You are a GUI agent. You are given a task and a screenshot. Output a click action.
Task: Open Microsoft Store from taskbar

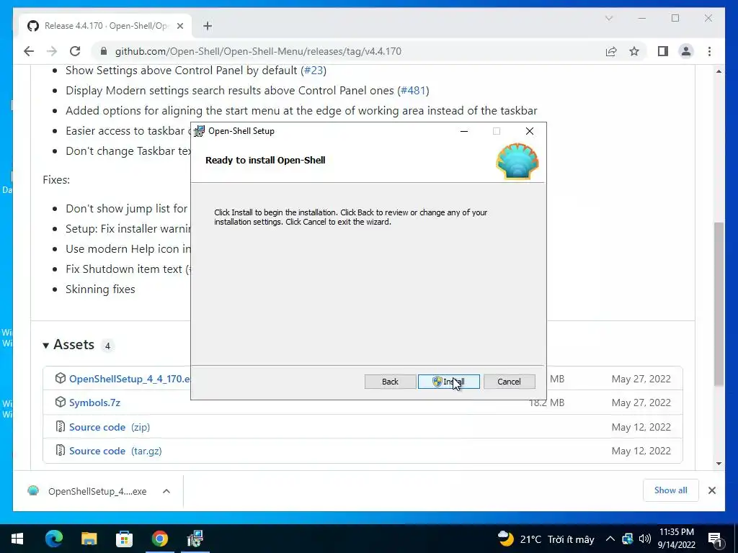[x=124, y=539]
